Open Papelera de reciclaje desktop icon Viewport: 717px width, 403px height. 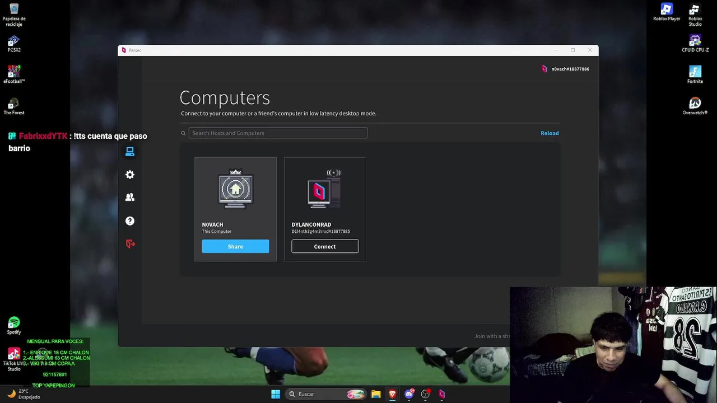(14, 15)
